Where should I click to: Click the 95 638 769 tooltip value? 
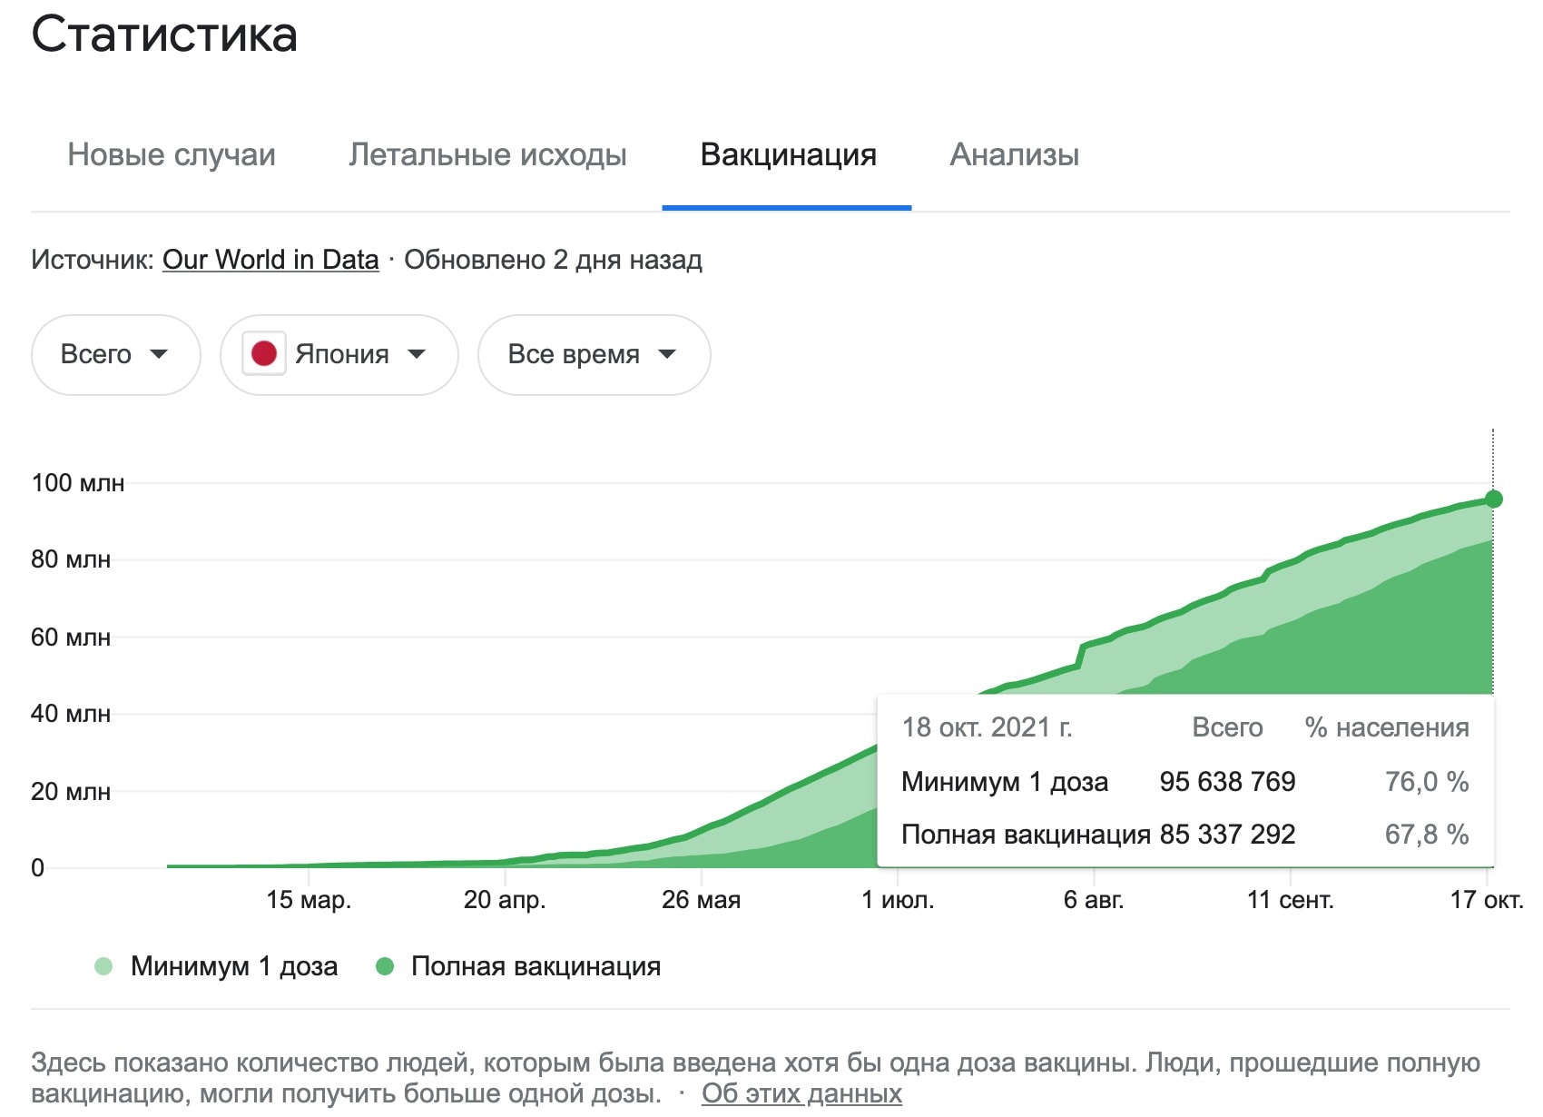(x=1227, y=782)
